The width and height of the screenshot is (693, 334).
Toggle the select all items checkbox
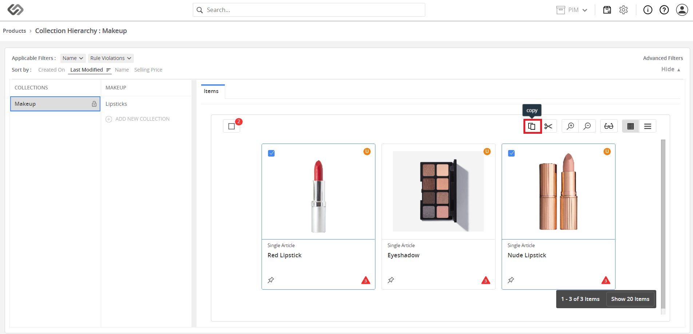click(x=232, y=126)
